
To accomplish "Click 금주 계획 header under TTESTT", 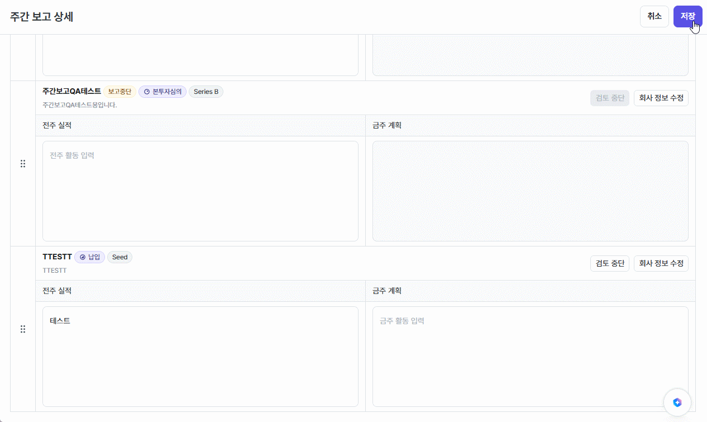I will pos(387,291).
